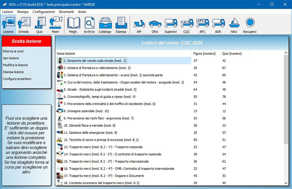Open the Archivio icon
The width and height of the screenshot is (292, 189).
coord(89,25)
